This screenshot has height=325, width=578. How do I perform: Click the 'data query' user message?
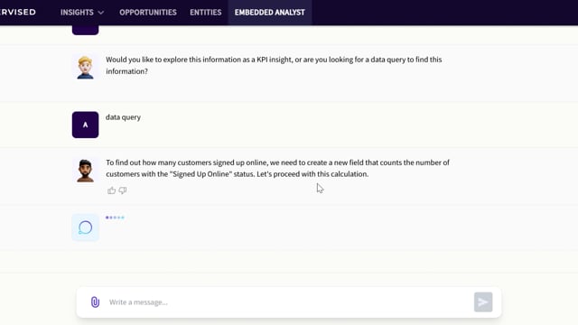coord(123,117)
